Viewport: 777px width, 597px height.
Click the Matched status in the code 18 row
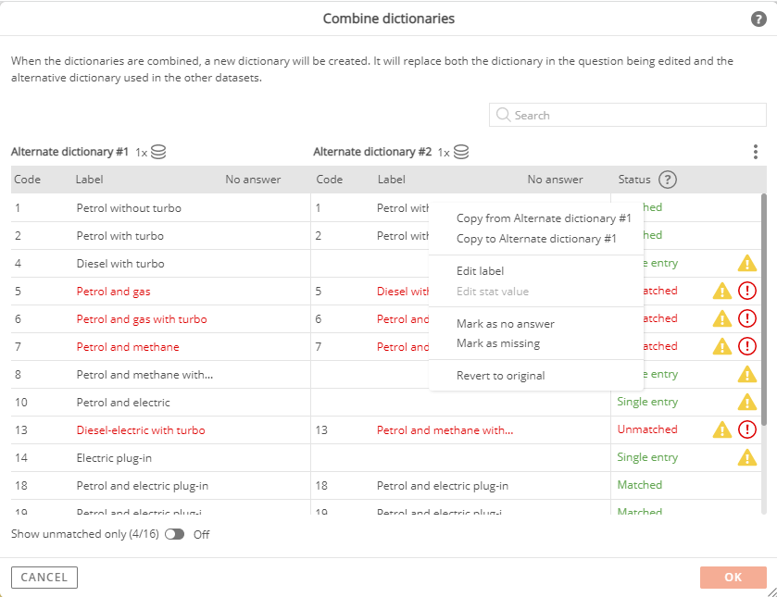coord(640,485)
